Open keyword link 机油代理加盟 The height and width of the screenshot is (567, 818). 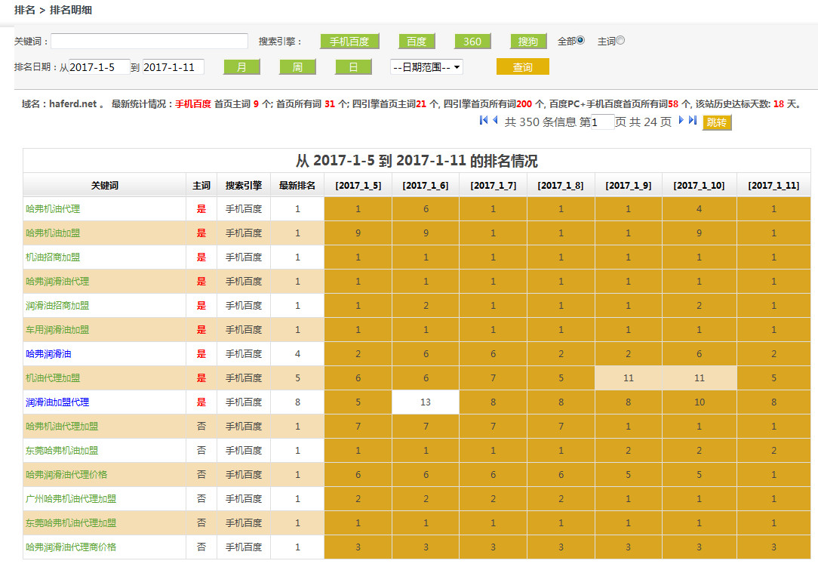[53, 378]
